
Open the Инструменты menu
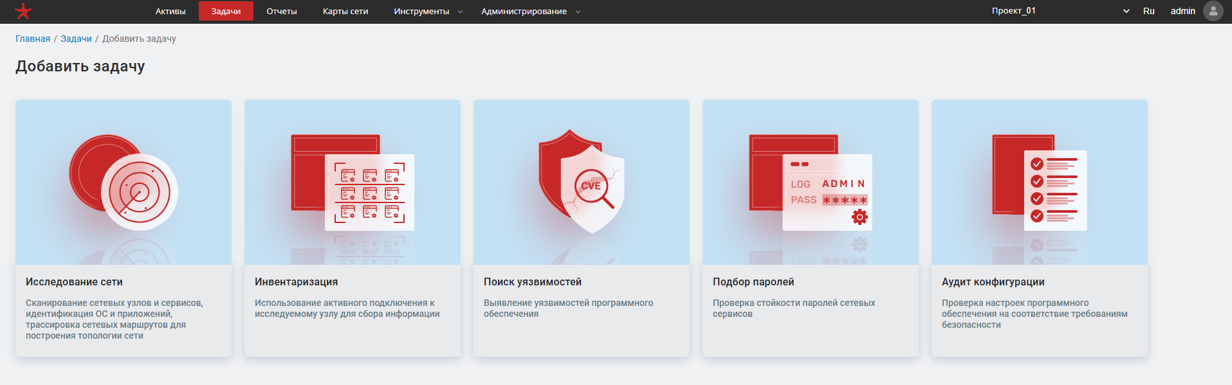pyautogui.click(x=421, y=11)
